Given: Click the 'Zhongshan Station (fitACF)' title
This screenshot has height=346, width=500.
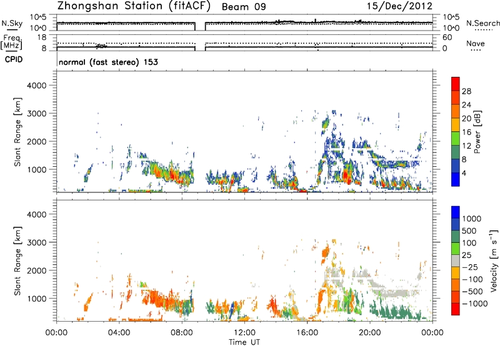Looking at the screenshot, I should (134, 6).
